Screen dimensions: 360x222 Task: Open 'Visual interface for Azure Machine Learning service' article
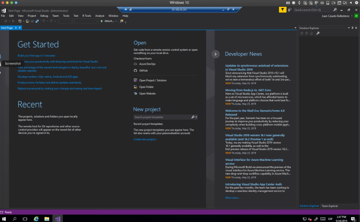click(x=254, y=162)
